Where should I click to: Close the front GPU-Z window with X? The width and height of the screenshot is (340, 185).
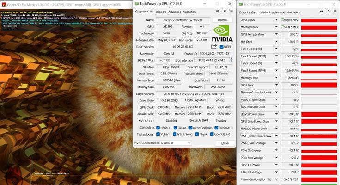pos(230,4)
